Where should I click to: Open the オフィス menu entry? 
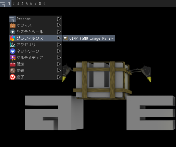[36, 25]
